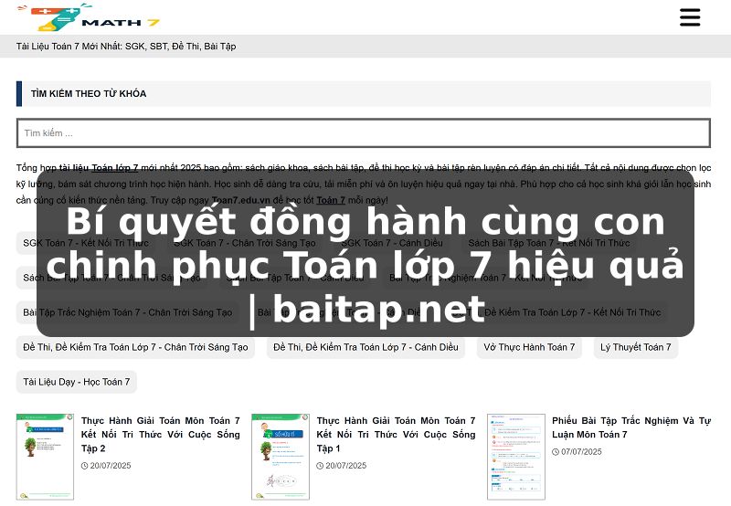Open tag SGK Toán 7 - Kết Nối Tri Thức
The width and height of the screenshot is (731, 506).
tap(86, 243)
